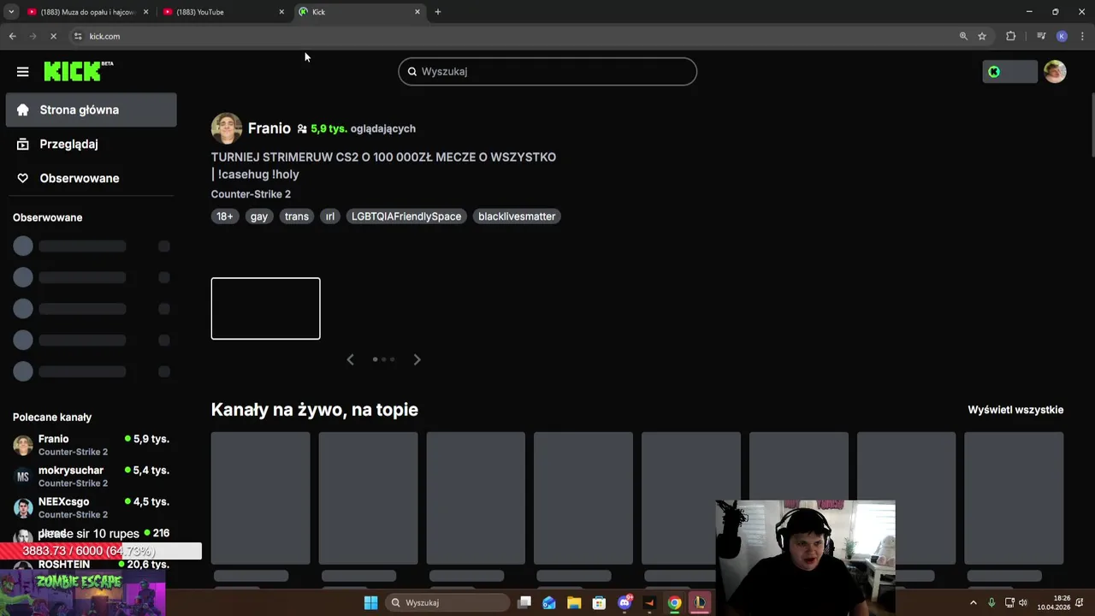This screenshot has height=616, width=1095.
Task: Open the featured Franio channel name
Action: tap(269, 128)
